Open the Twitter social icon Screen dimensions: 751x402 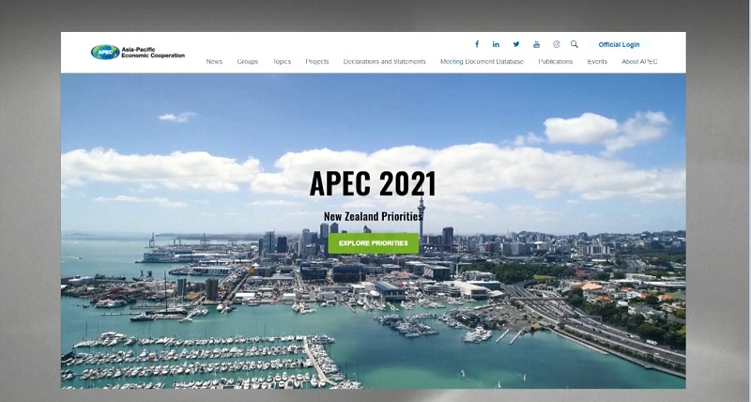click(x=515, y=44)
